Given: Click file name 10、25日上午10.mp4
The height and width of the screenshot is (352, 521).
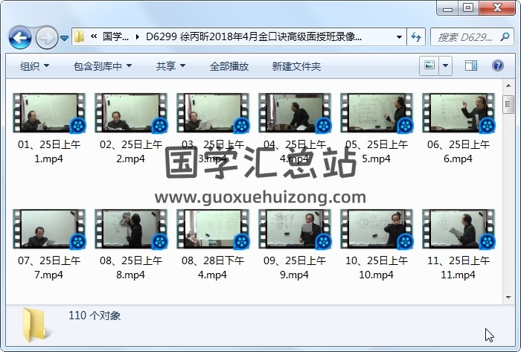Looking at the screenshot, I should coord(377,268).
